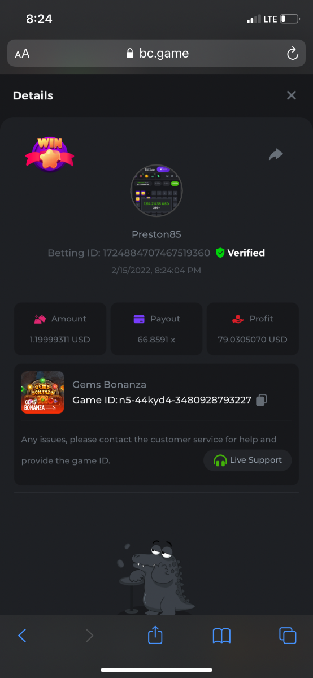Open Preston85's avatar thumbnail
Screen dimensions: 313x678
pos(156,191)
